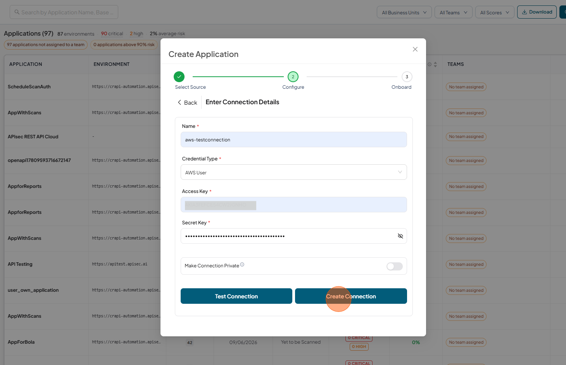Select step 3 Onboard circle

click(407, 77)
